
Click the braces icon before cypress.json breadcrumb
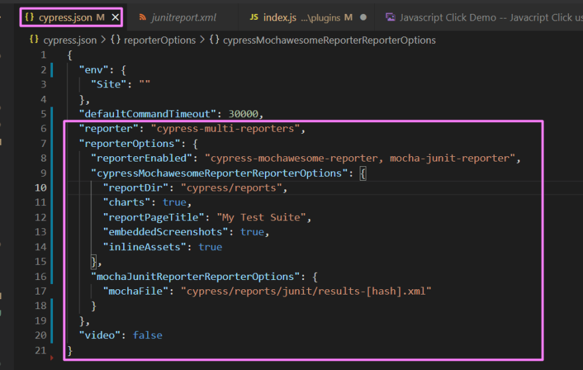[x=34, y=40]
